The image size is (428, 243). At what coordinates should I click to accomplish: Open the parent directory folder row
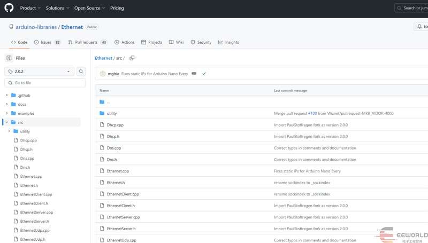pos(108,101)
